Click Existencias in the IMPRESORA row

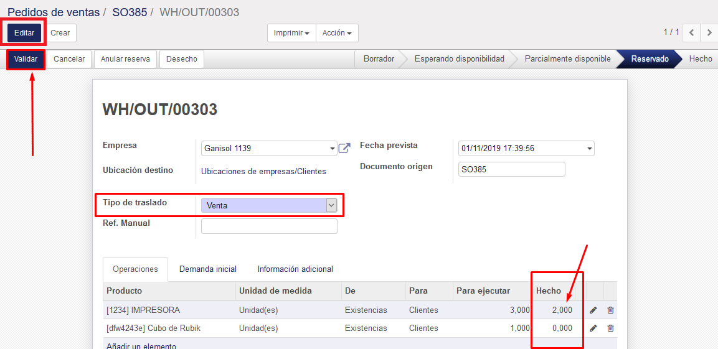pos(366,310)
